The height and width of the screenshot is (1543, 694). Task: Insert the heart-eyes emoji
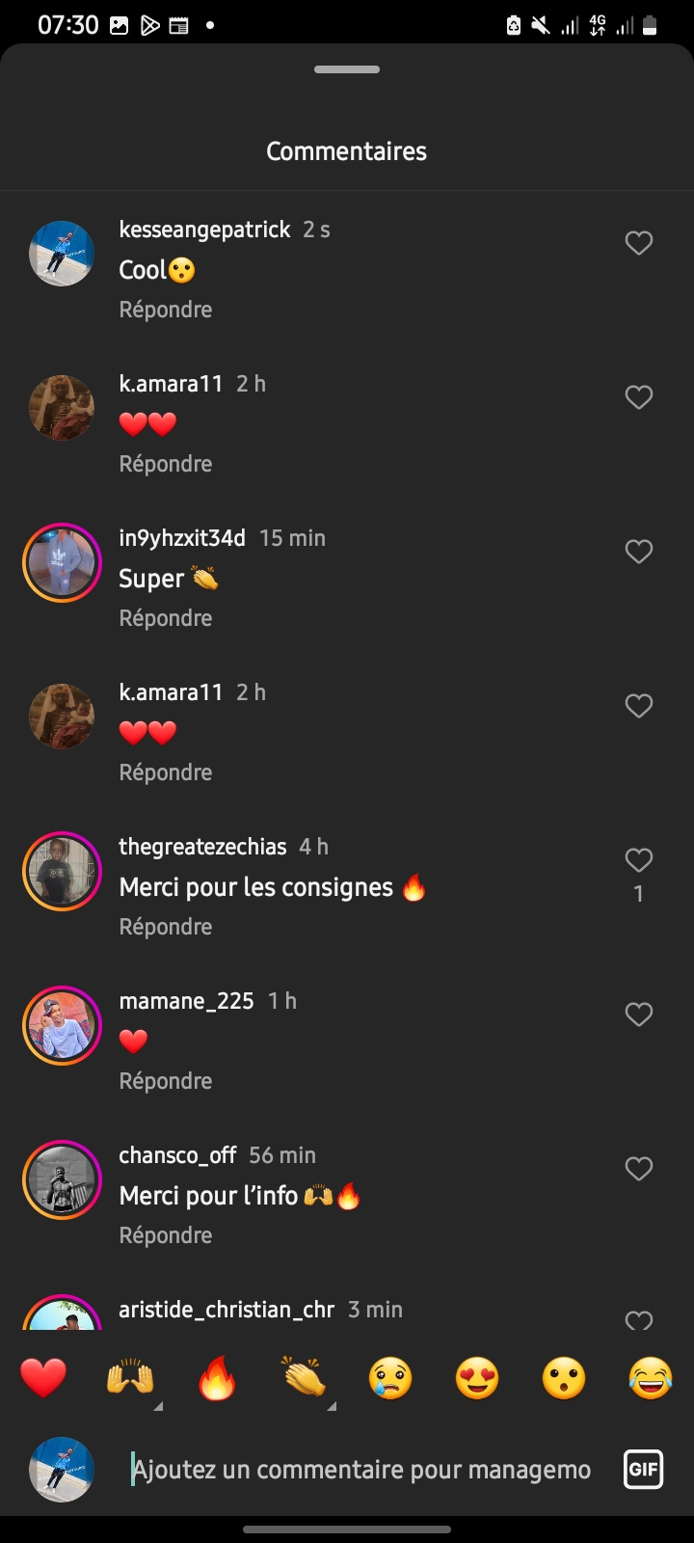pos(477,1378)
